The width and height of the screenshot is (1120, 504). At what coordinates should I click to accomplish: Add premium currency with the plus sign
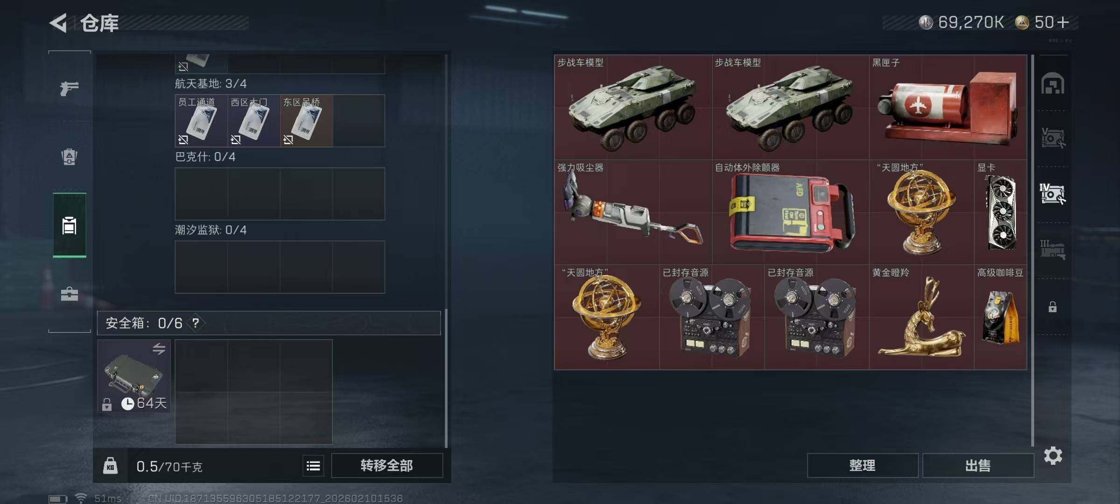(1063, 22)
